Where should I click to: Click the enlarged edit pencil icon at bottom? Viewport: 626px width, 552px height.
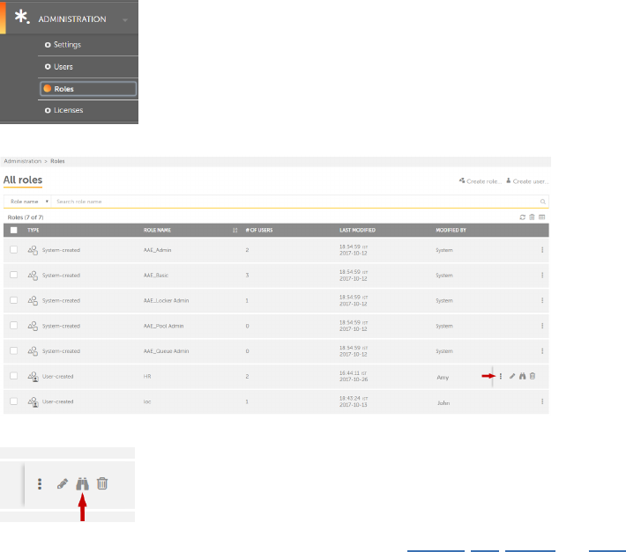tap(63, 483)
